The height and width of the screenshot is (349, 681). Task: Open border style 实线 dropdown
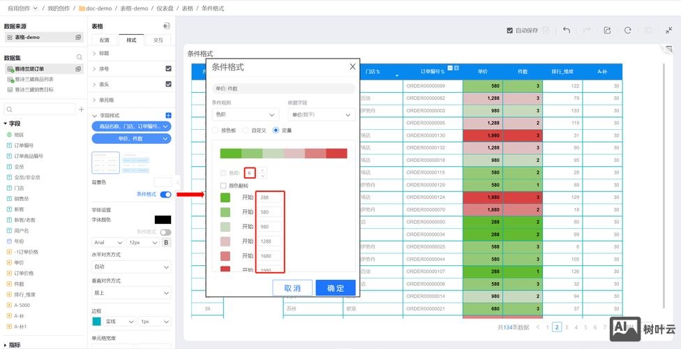tap(119, 322)
